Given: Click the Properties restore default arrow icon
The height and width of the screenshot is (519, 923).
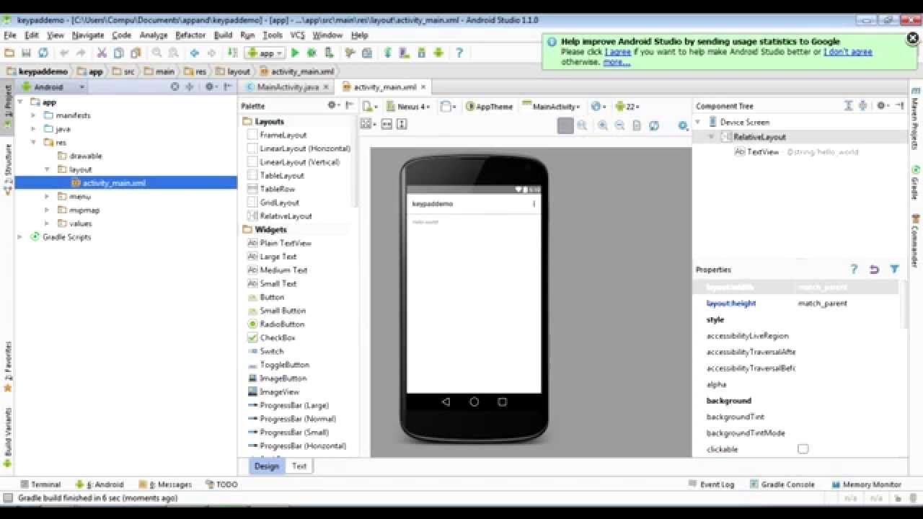Looking at the screenshot, I should [874, 269].
